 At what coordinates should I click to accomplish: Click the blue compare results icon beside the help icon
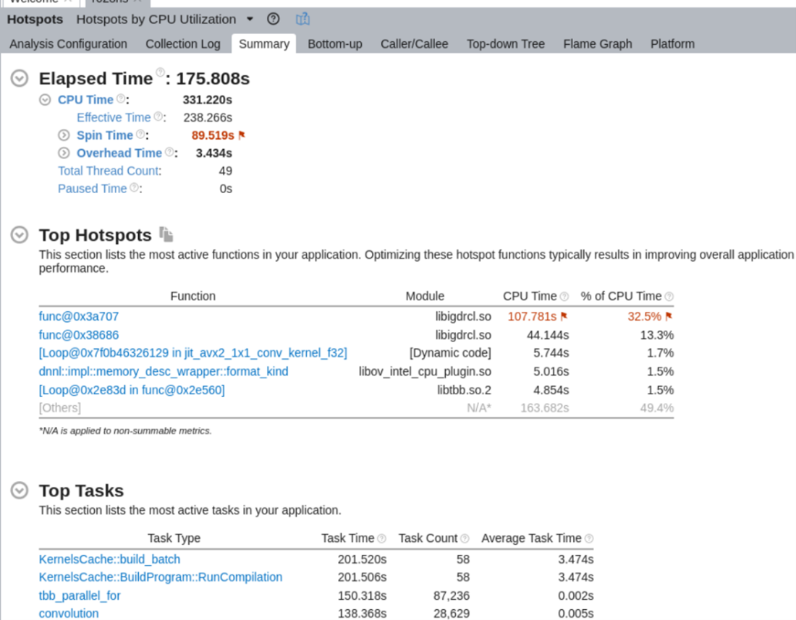pos(302,20)
